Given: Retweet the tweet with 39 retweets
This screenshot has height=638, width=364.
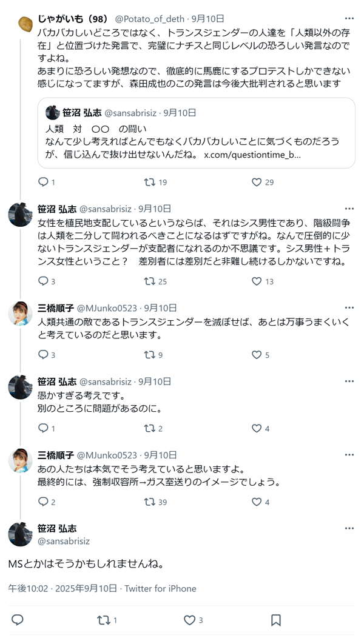Looking at the screenshot, I should [149, 502].
